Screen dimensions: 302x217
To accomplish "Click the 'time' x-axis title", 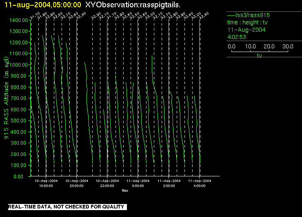I will click(x=124, y=190).
